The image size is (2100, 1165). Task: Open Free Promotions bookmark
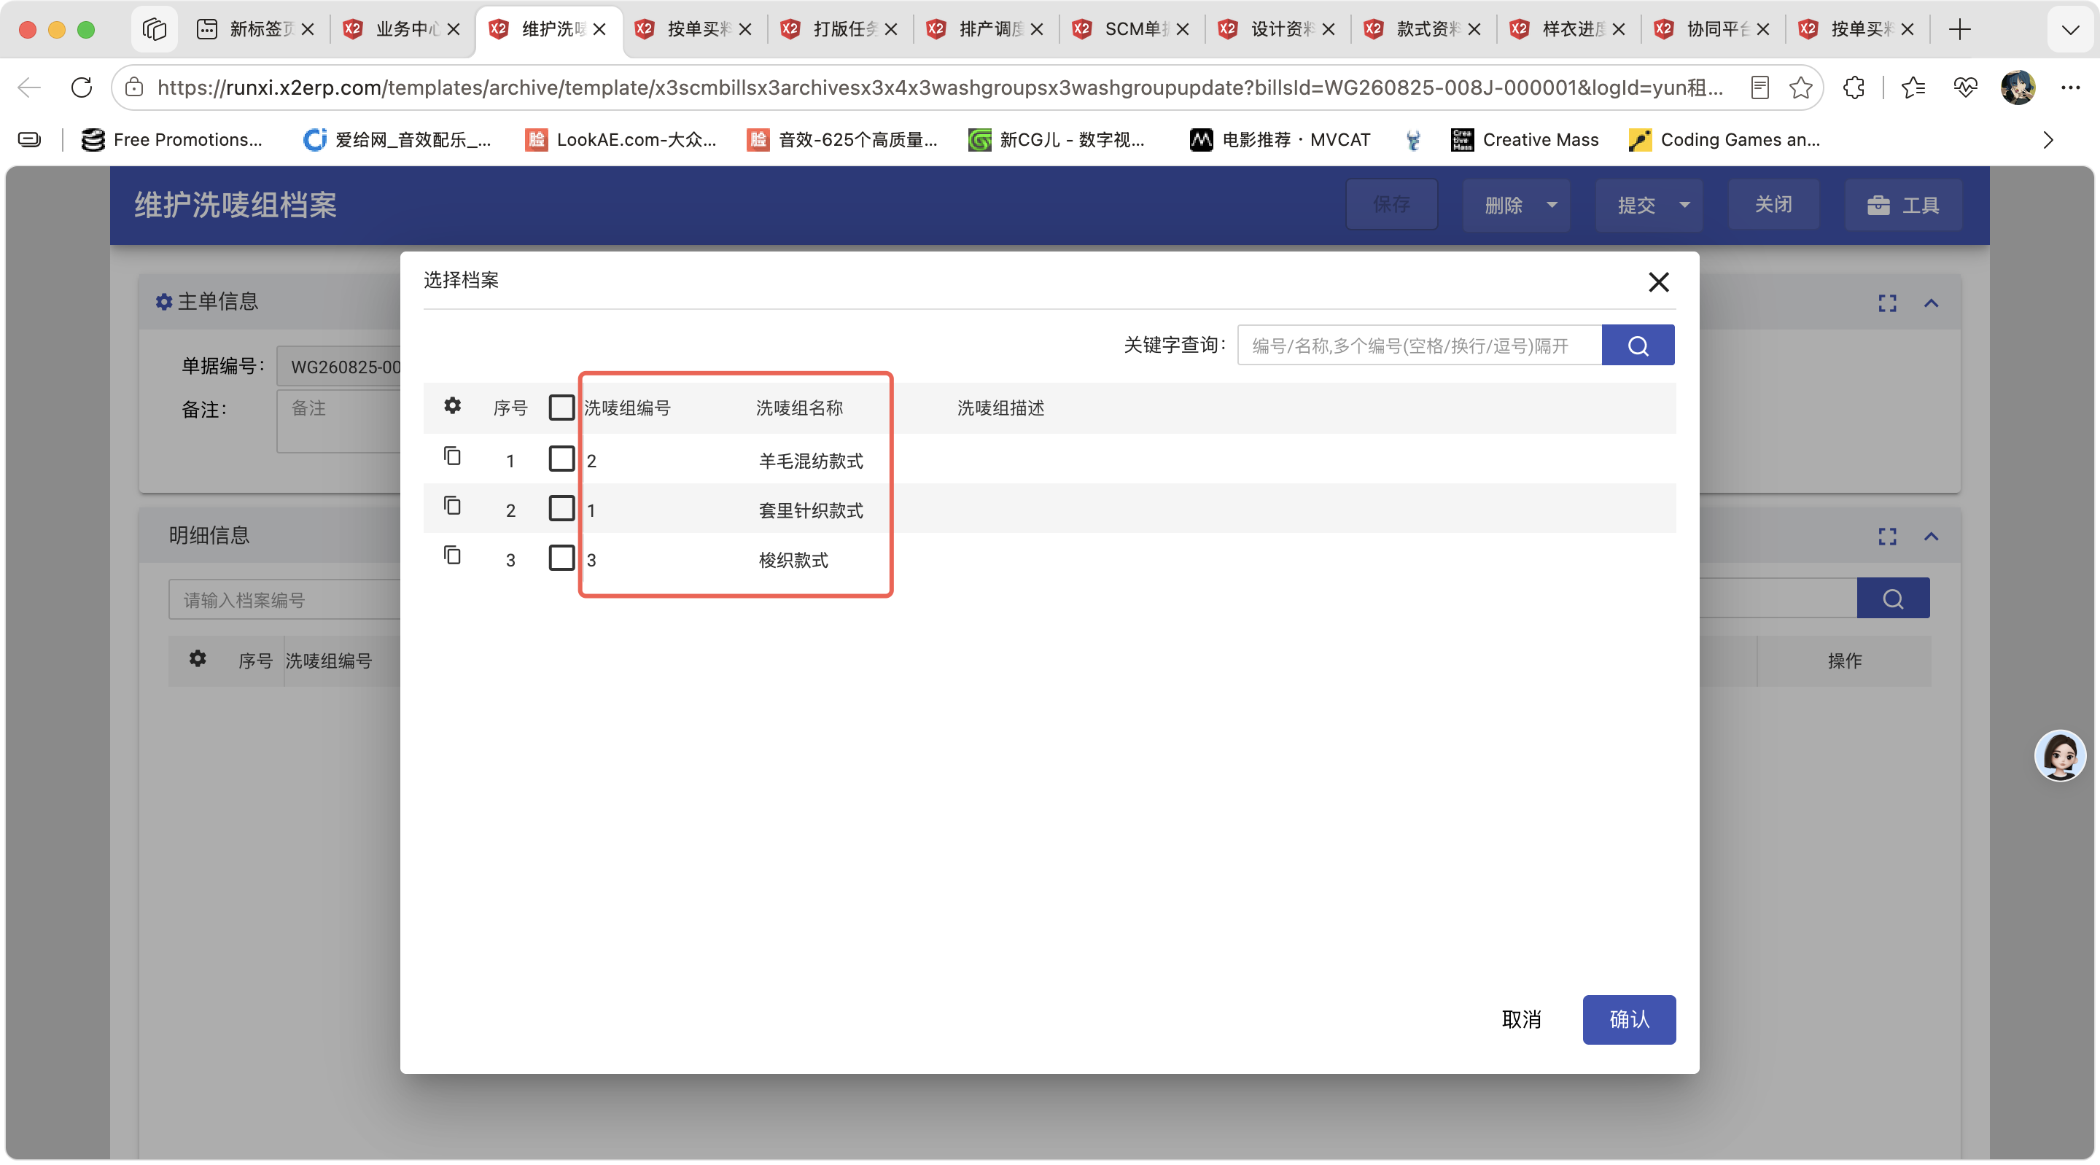coord(172,140)
